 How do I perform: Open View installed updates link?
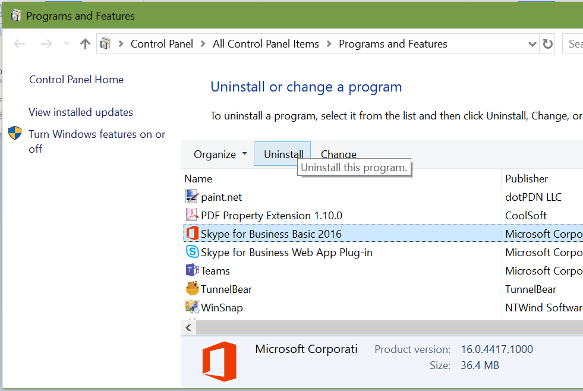[x=81, y=112]
